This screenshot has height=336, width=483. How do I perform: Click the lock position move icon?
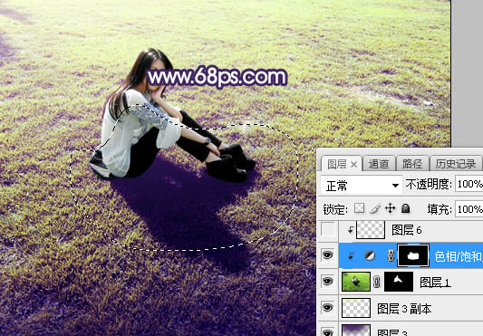click(x=390, y=208)
